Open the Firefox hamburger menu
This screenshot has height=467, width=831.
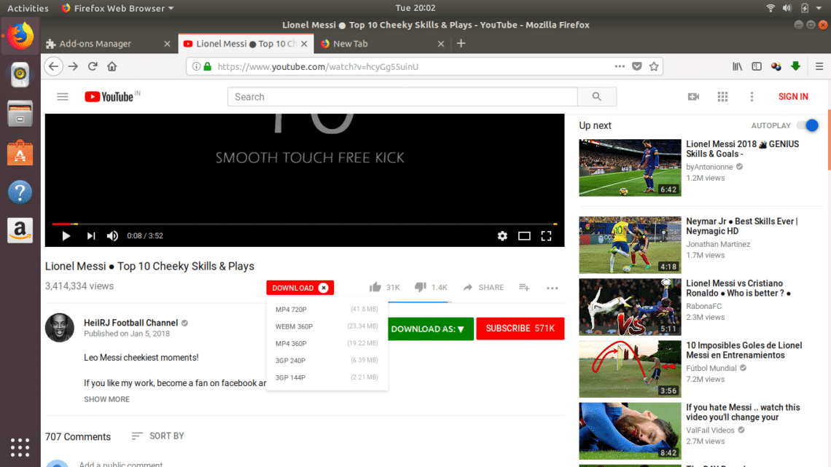click(x=819, y=67)
